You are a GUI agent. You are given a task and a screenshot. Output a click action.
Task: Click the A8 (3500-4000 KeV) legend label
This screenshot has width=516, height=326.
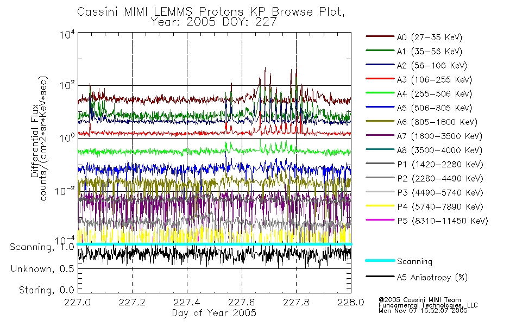click(x=439, y=151)
